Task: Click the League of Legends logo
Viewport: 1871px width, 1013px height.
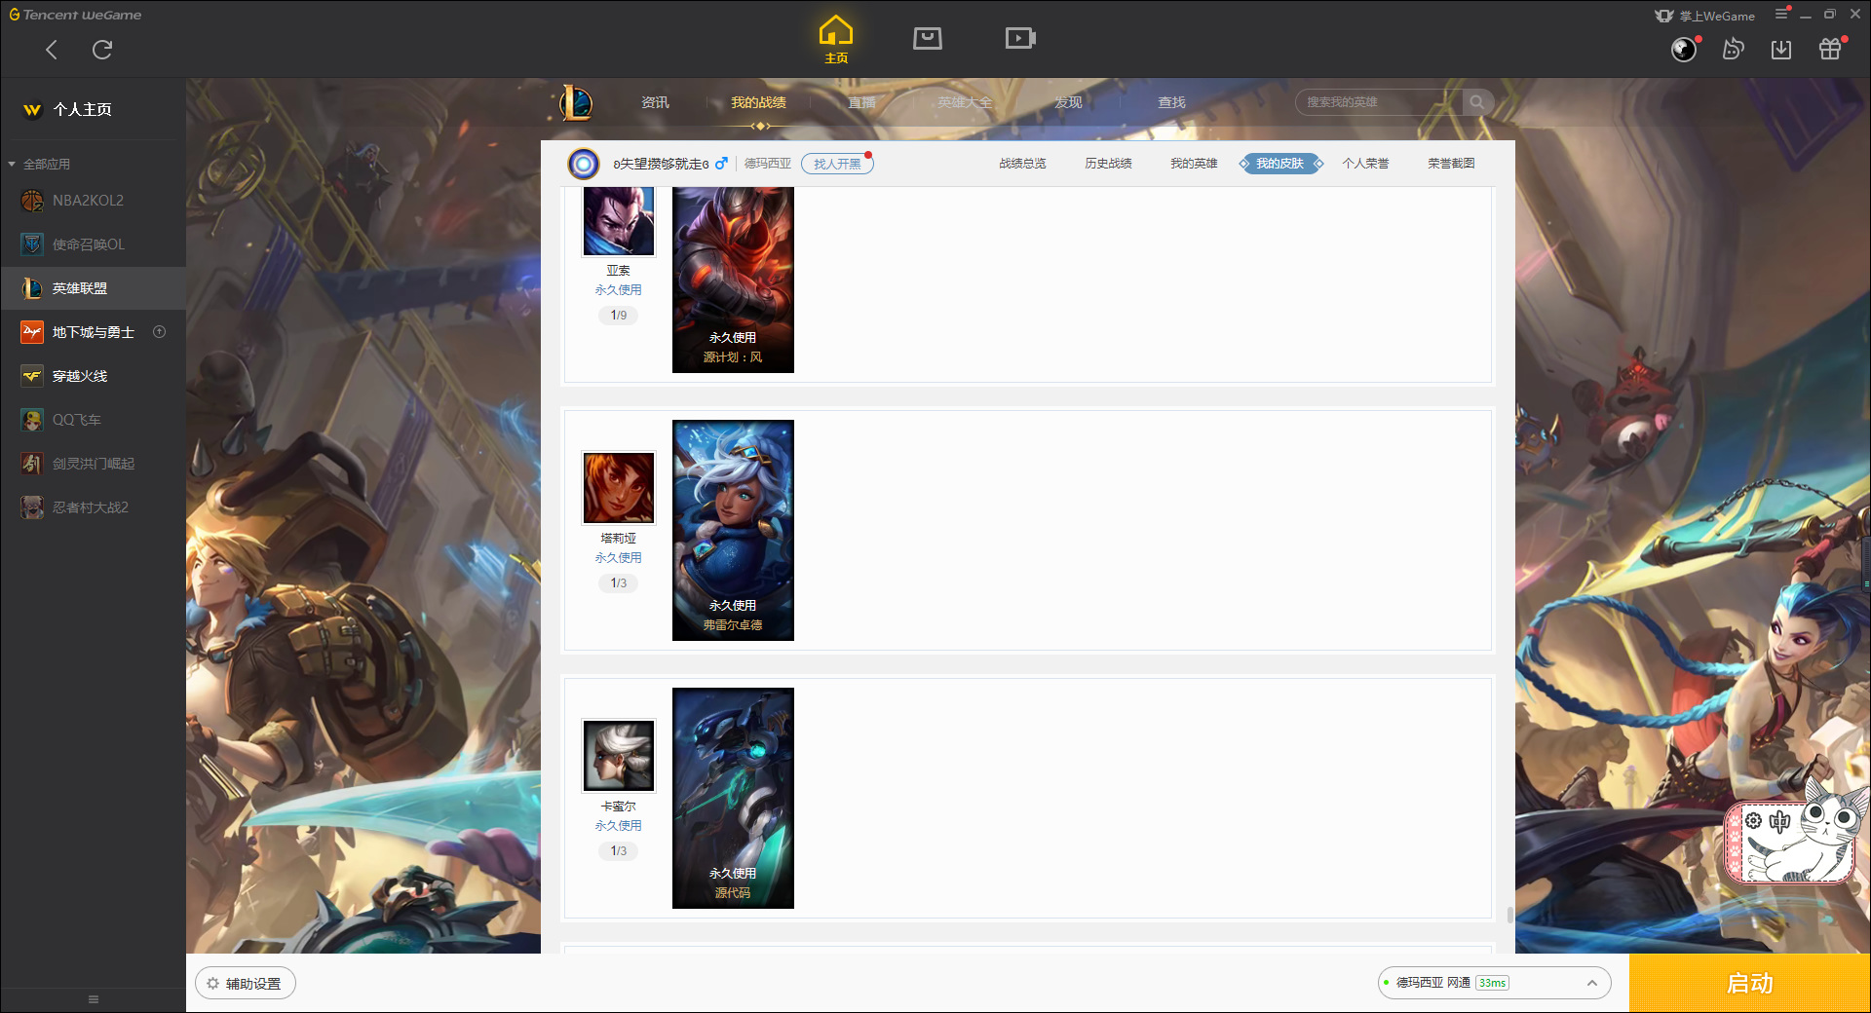Action: pos(576,102)
